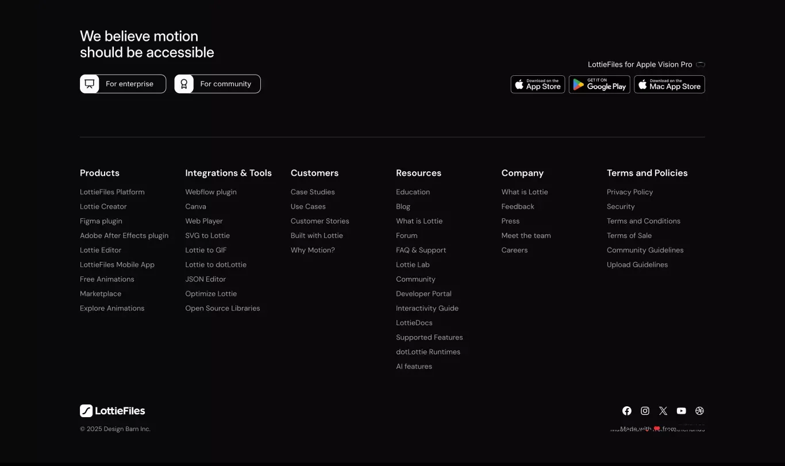Open the Meet the team link
The width and height of the screenshot is (785, 466).
526,236
